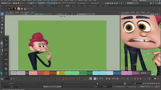Click the Lasso select tool in Tool Box
161x90 pixels.
(2, 17)
